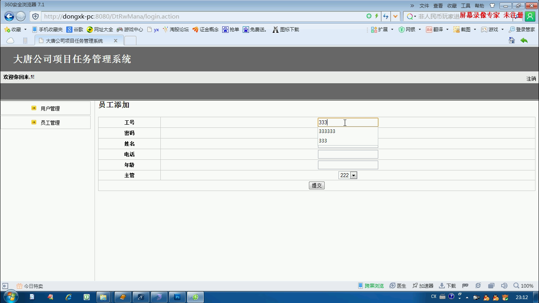This screenshot has height=303, width=539.
Task: Open the 网银 dropdown
Action: (410, 30)
